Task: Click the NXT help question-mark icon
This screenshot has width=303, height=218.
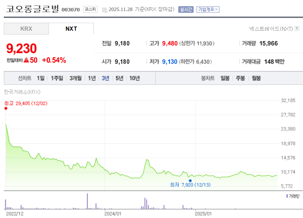Action: tap(297, 29)
